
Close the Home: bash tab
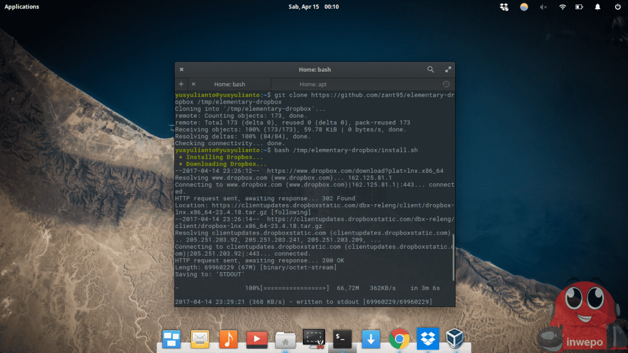(194, 84)
